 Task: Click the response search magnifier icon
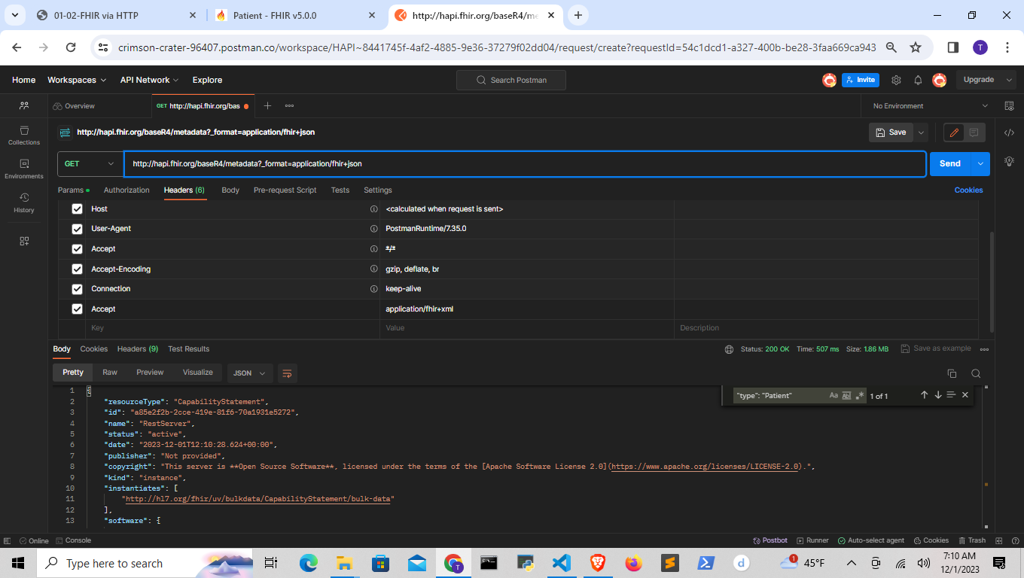click(976, 373)
